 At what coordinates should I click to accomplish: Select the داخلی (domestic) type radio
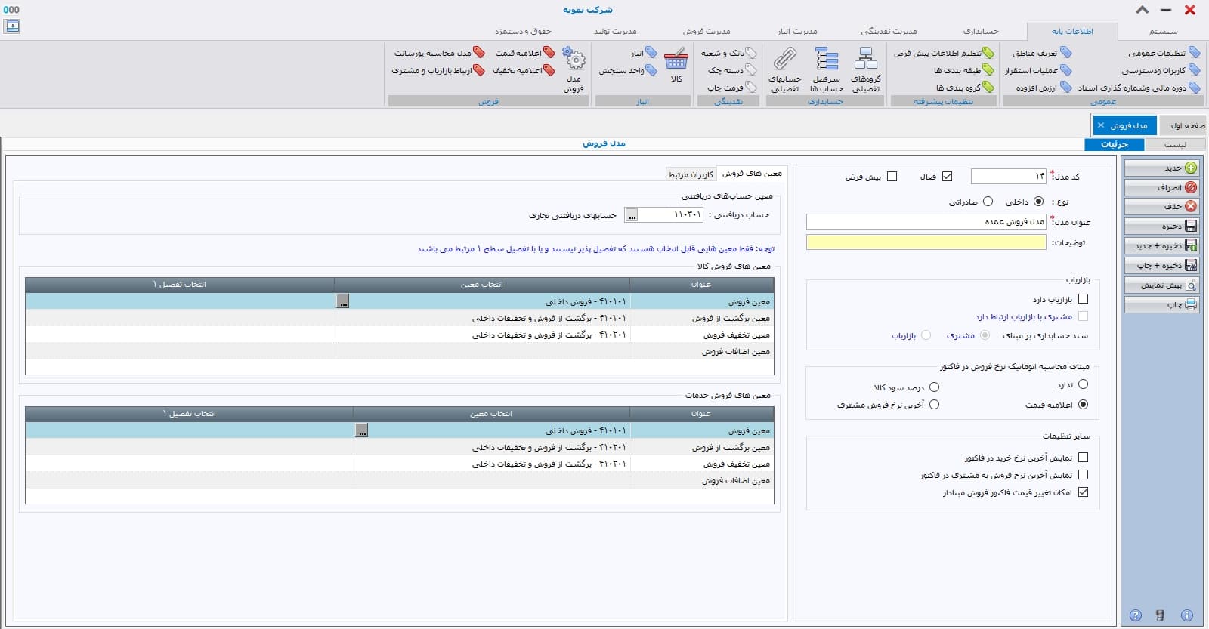[1038, 202]
